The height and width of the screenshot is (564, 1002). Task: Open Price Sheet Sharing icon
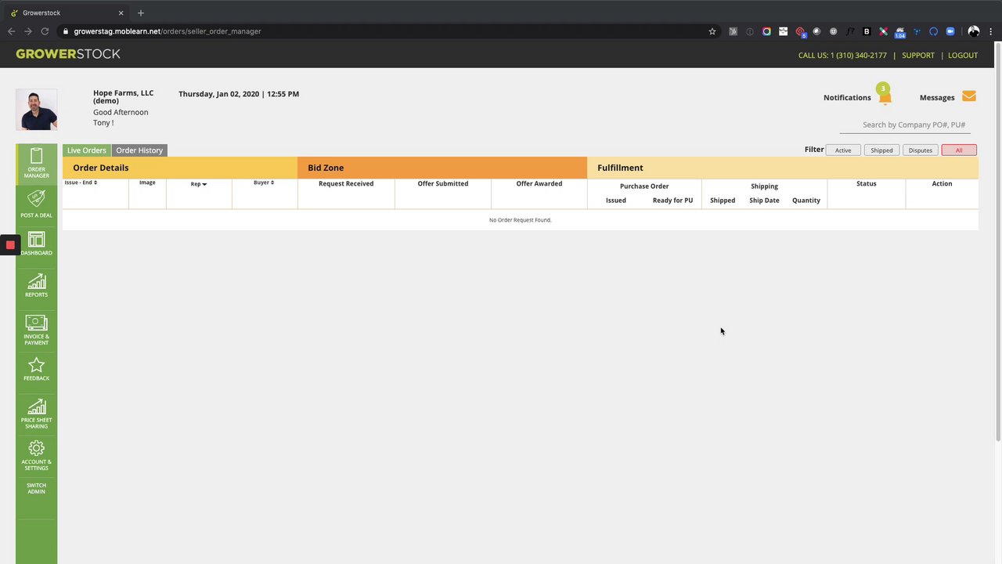tap(36, 407)
